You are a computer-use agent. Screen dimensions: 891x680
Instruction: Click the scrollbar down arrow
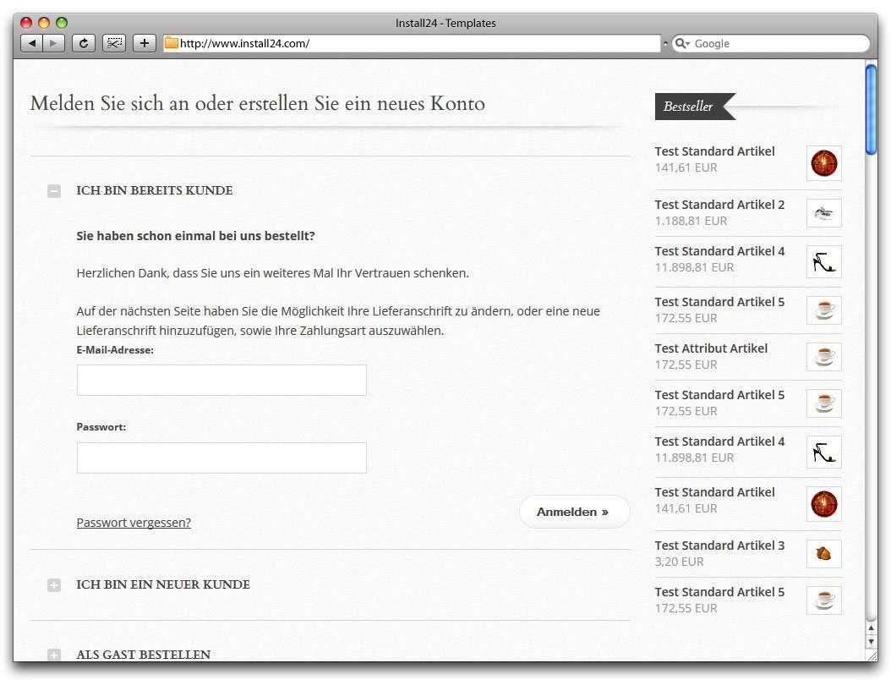[x=871, y=641]
